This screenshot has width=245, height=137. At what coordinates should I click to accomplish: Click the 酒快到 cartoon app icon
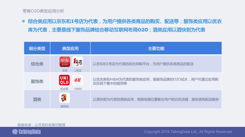tap(65, 98)
